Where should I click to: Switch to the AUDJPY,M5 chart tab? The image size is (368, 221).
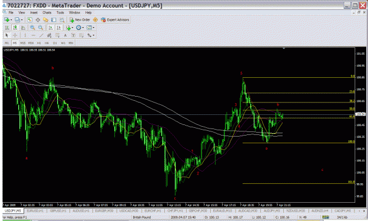[x=272, y=211]
